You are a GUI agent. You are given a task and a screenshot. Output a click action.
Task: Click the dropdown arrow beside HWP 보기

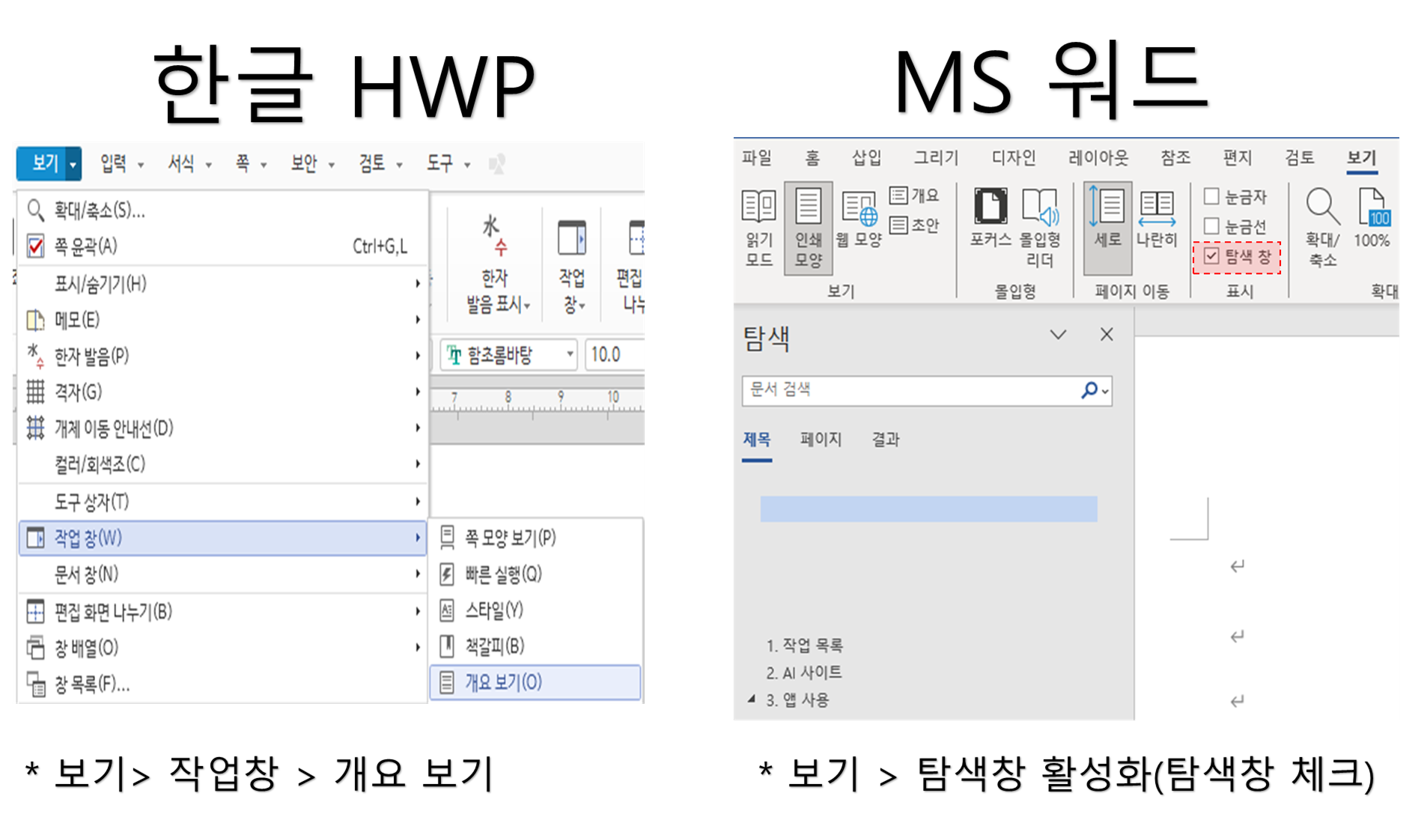[73, 163]
